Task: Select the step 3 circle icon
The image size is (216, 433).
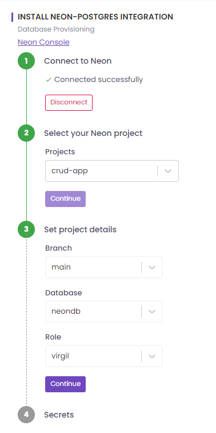Action: tap(26, 229)
